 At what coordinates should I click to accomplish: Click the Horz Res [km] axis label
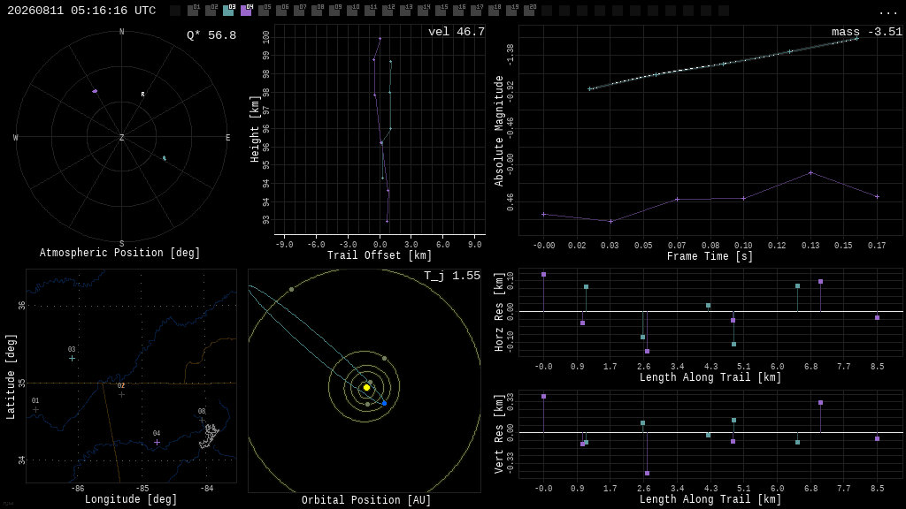(x=499, y=312)
